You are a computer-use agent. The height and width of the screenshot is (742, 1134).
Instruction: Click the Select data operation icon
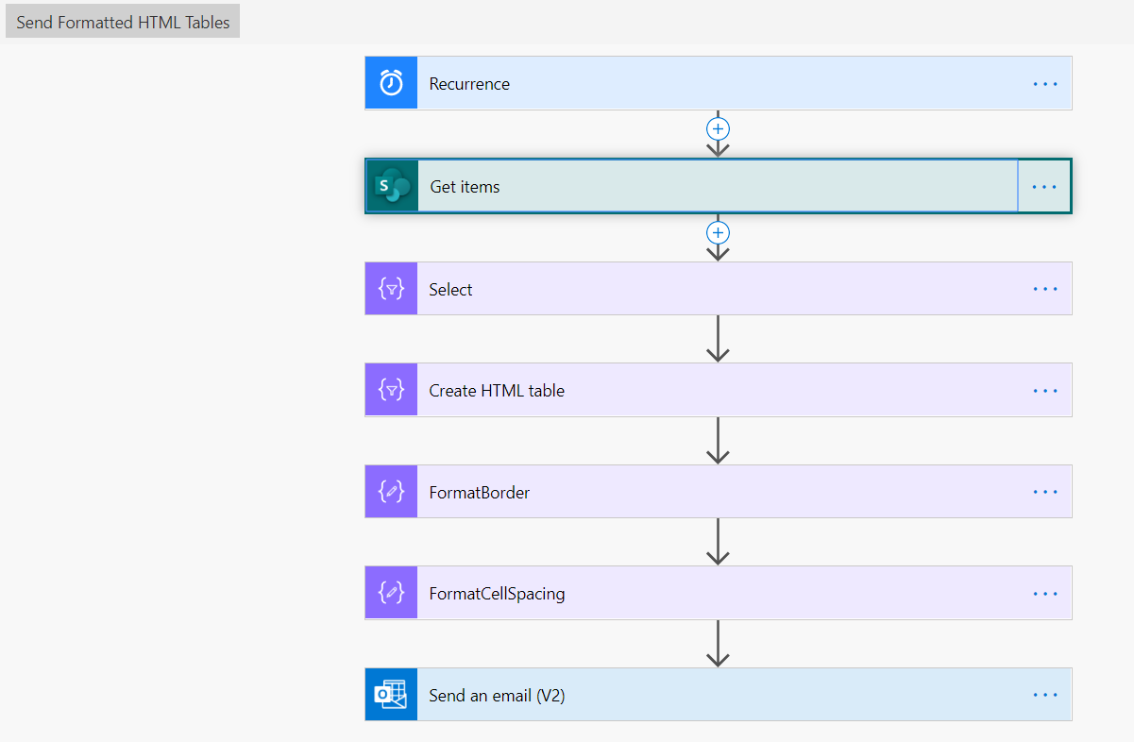[391, 289]
